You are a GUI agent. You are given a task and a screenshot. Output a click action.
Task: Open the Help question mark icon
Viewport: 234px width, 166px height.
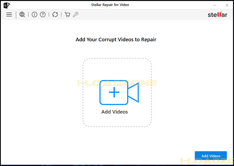tap(43, 14)
